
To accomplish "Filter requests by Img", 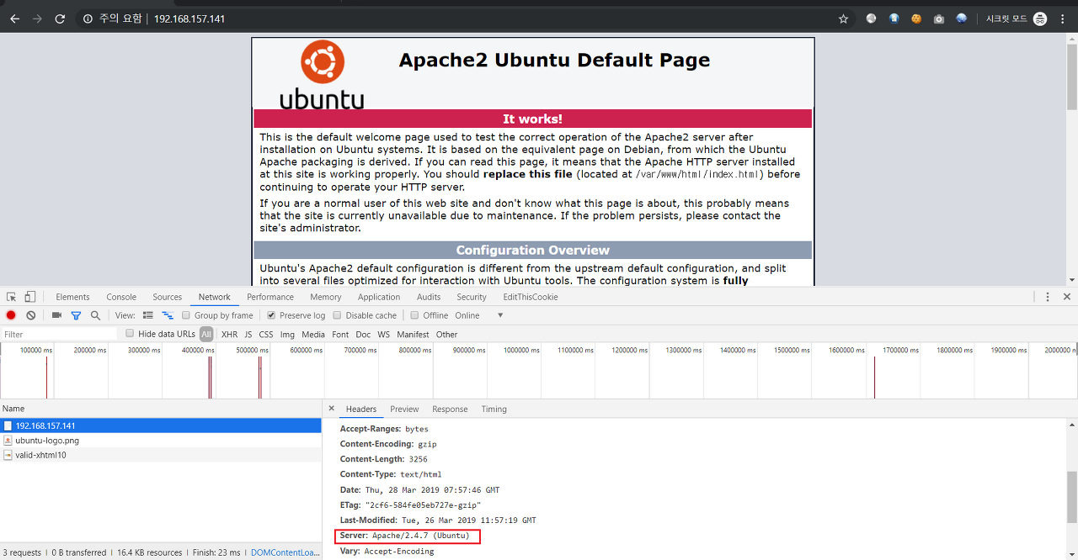I will [x=287, y=335].
